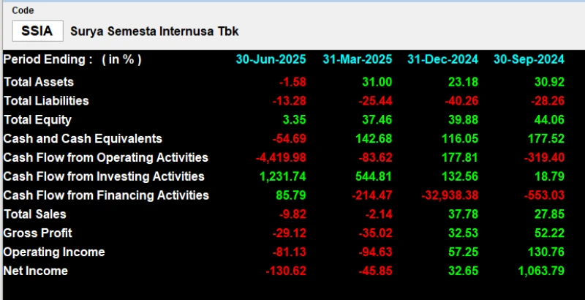Click the 30-Sep-2024 column header
The width and height of the screenshot is (585, 300).
coord(529,59)
